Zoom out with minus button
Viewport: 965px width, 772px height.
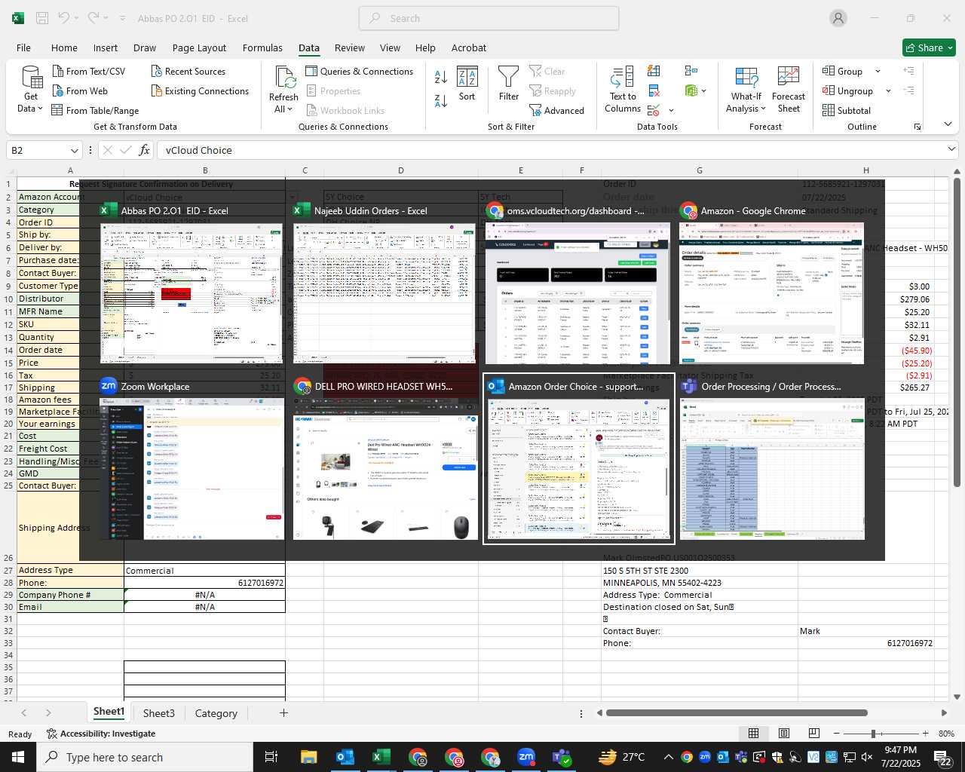coord(837,734)
